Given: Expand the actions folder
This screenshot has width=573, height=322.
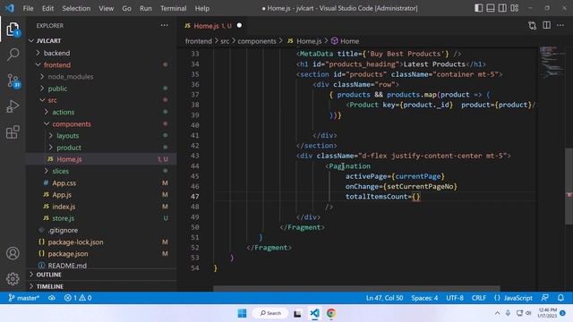Looking at the screenshot, I should point(63,112).
